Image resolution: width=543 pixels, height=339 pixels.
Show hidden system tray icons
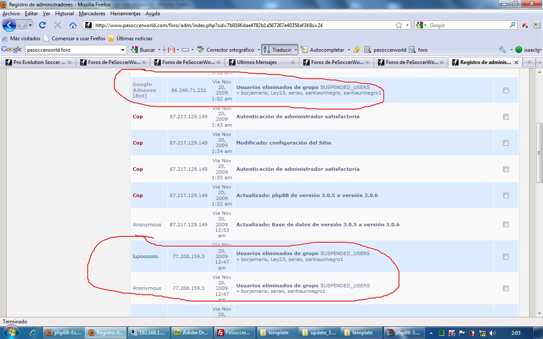coord(431,333)
